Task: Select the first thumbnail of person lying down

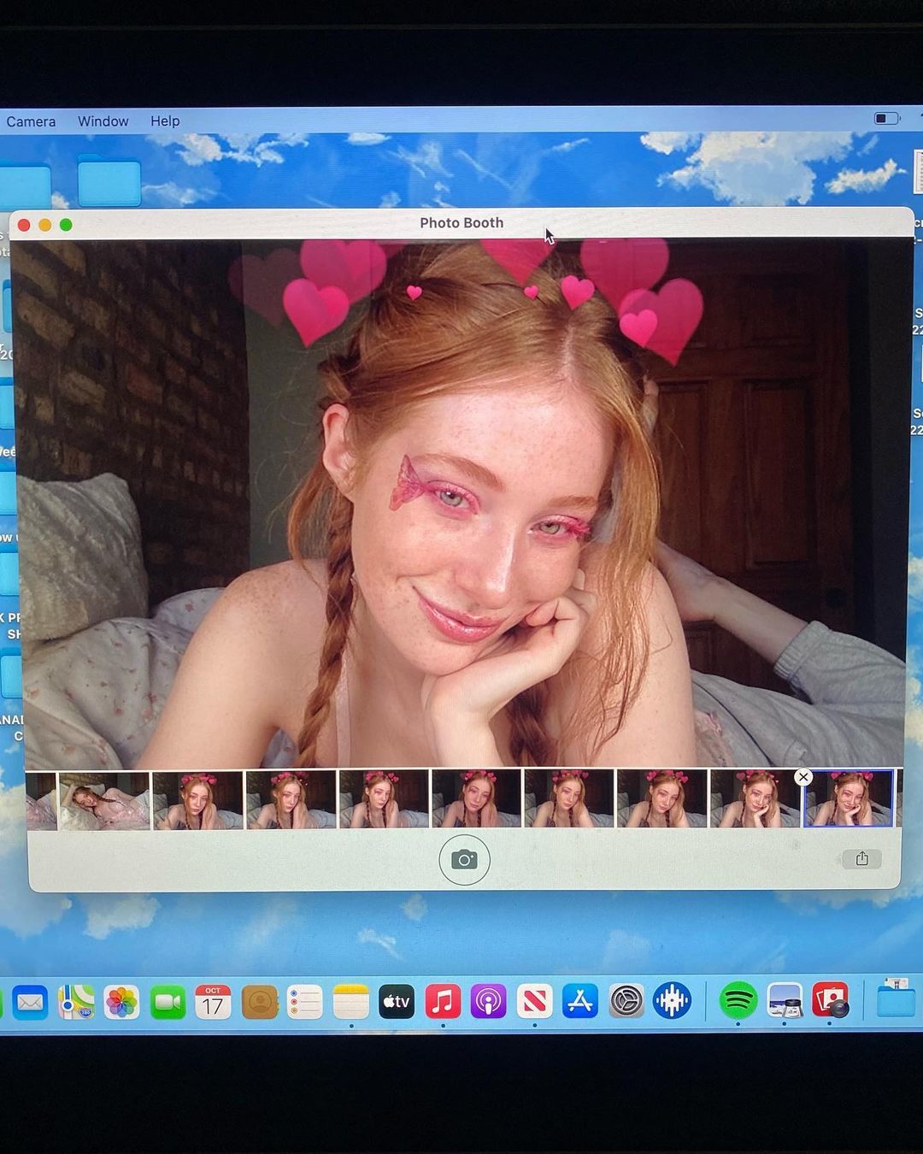Action: [x=103, y=800]
